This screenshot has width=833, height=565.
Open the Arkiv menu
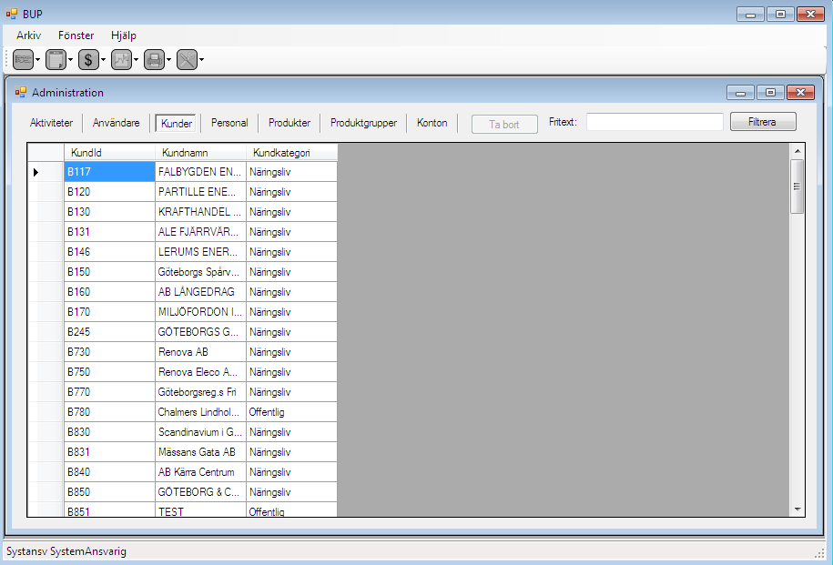point(29,35)
